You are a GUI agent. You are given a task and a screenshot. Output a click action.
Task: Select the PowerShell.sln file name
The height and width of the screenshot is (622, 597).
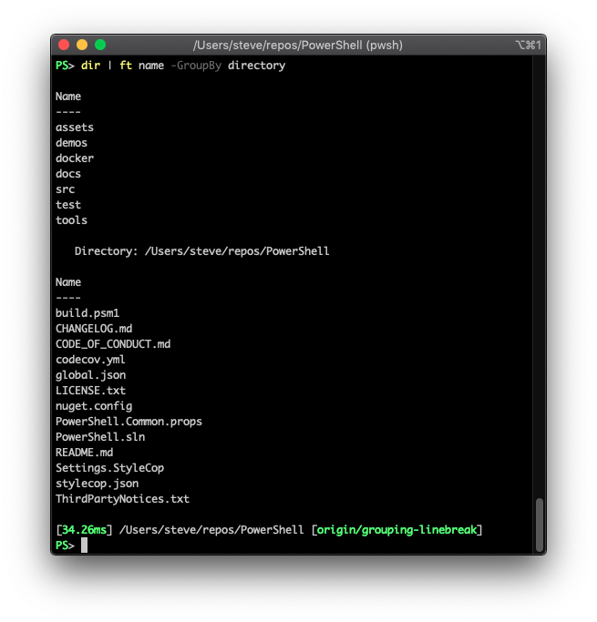pos(100,437)
